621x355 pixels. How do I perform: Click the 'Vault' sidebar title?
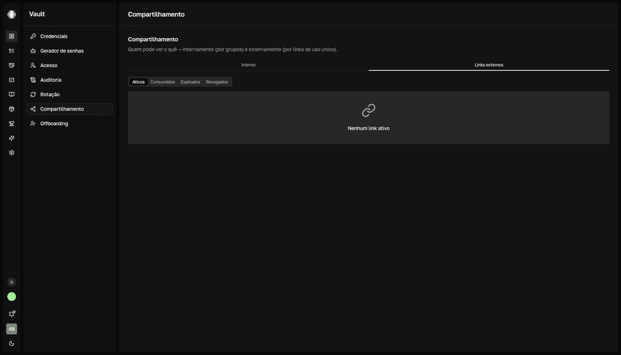pos(37,14)
